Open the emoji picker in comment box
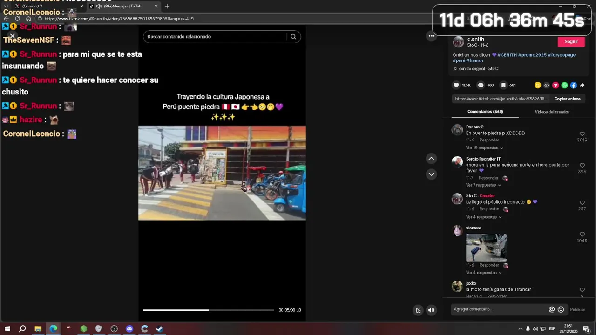 (561, 309)
